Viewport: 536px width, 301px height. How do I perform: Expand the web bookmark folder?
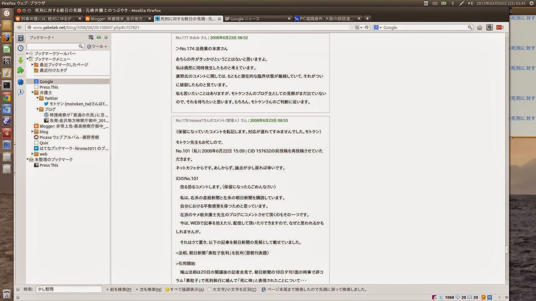[32, 154]
